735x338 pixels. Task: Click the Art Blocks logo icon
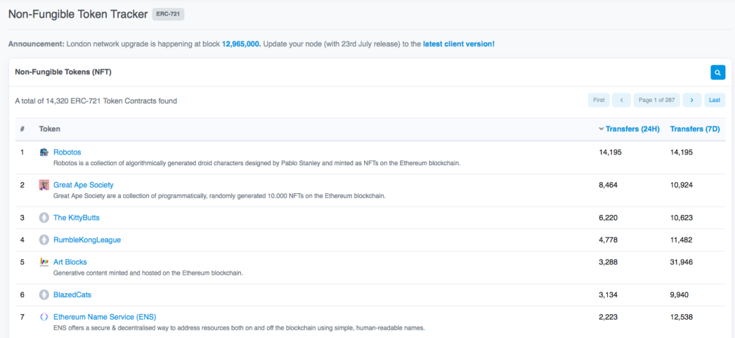pyautogui.click(x=44, y=262)
